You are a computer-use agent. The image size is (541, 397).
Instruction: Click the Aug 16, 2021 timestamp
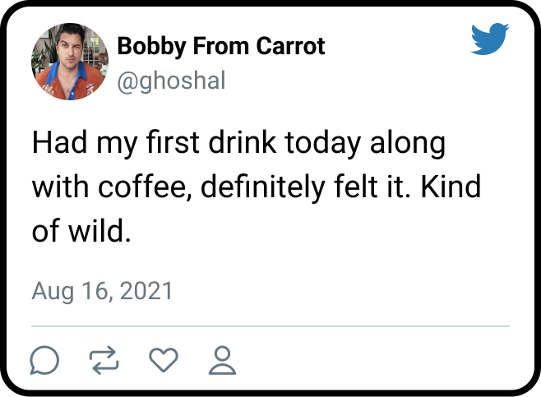103,291
